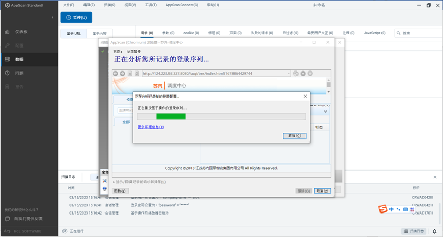Select the 参数 (0) tab
Screen dimensions: 443x237
click(168, 33)
